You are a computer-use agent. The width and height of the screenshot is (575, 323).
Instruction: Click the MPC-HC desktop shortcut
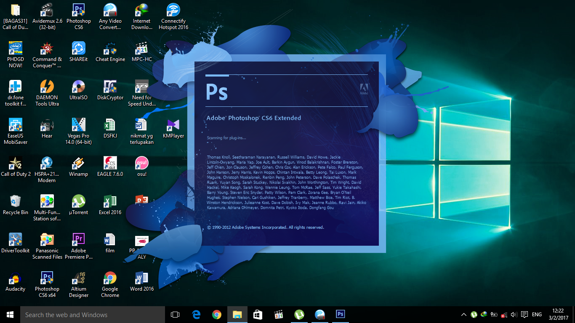tap(142, 52)
